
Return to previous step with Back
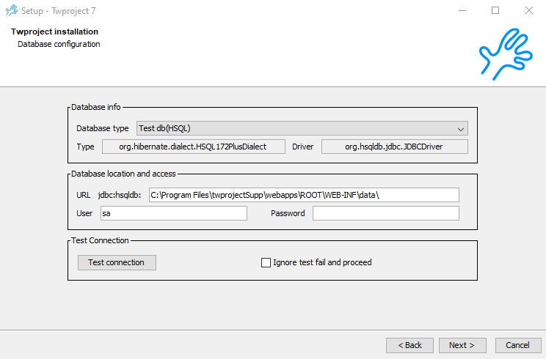coord(409,345)
